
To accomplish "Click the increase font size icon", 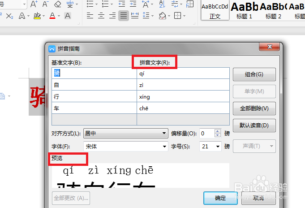I will 34,4.
